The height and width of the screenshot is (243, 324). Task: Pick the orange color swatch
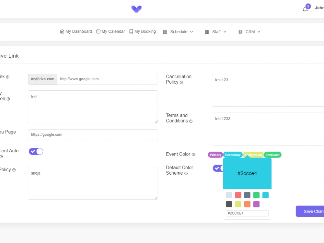click(247, 204)
